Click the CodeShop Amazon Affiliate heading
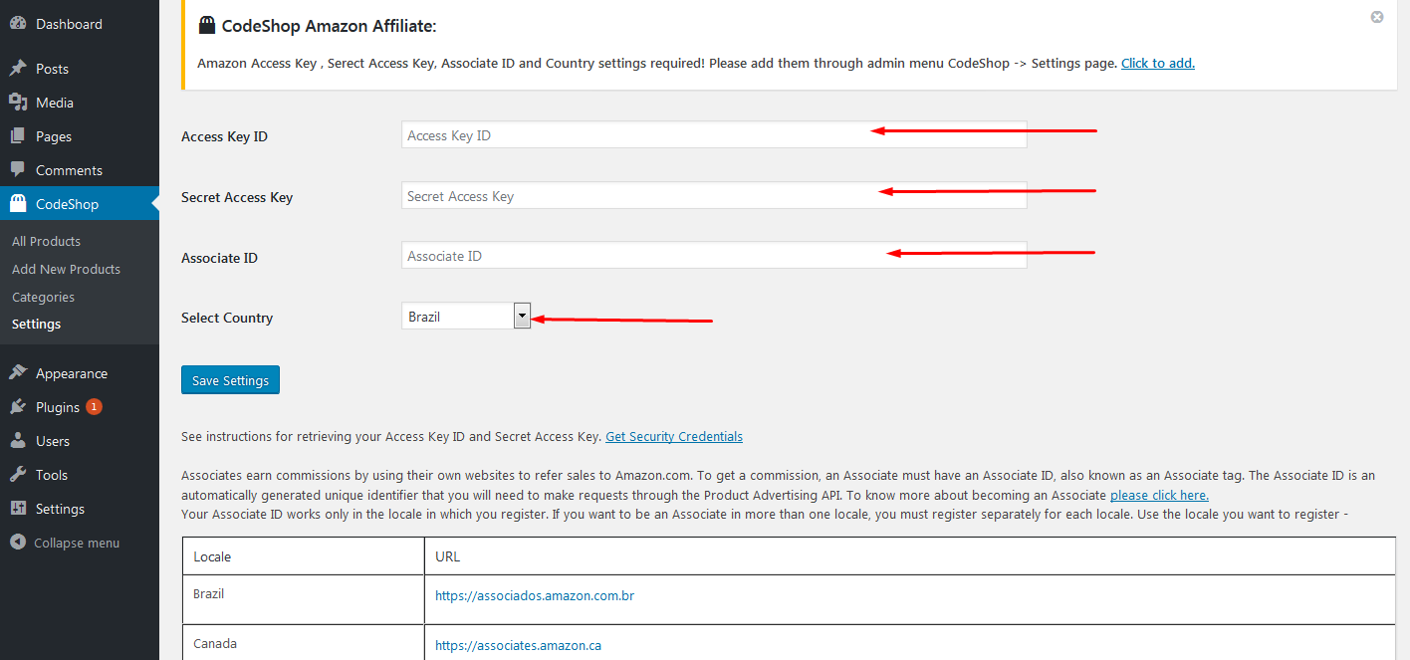The height and width of the screenshot is (660, 1410). tap(329, 26)
